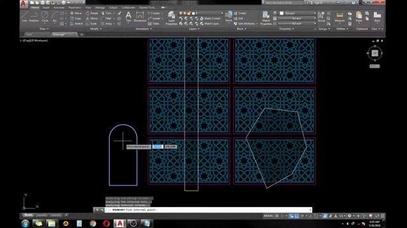The height and width of the screenshot is (228, 407).
Task: Click the Copy command
Action: [x=76, y=18]
